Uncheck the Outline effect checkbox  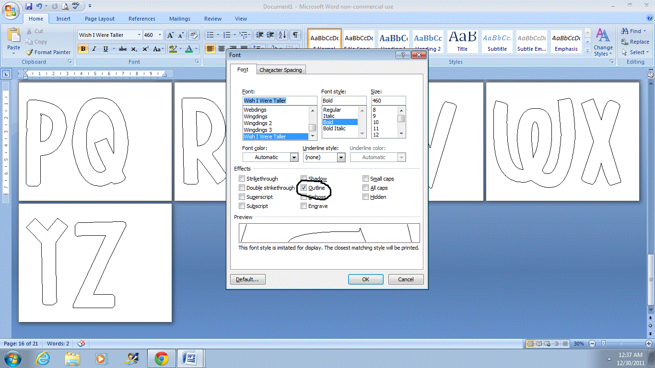coord(304,188)
